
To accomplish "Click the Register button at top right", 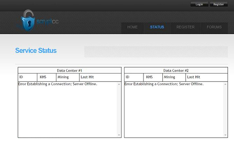I will [x=219, y=4].
